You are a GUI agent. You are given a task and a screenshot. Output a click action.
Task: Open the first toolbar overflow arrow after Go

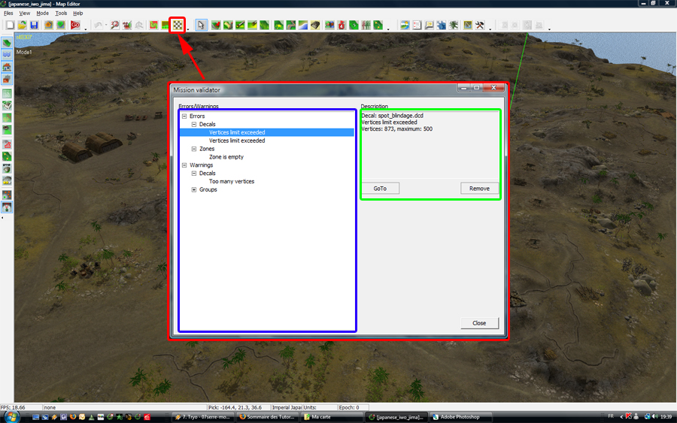tap(86, 29)
